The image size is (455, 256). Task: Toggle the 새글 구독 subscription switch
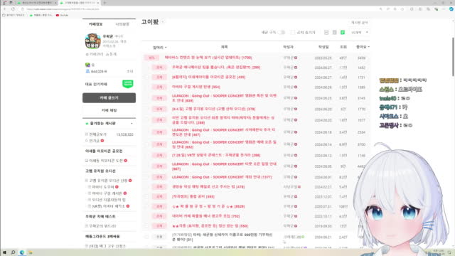(x=282, y=32)
